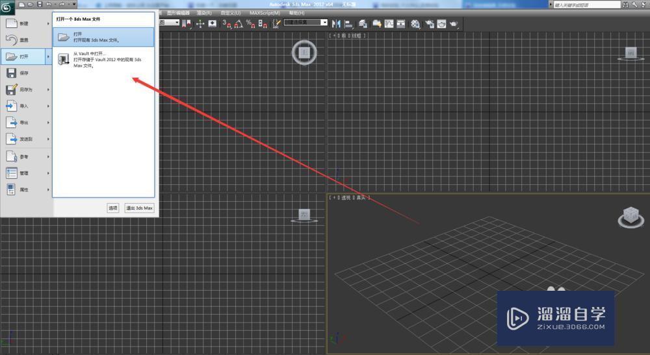
Task: Toggle Keyboard Shortcut Override icon
Action: click(x=213, y=23)
